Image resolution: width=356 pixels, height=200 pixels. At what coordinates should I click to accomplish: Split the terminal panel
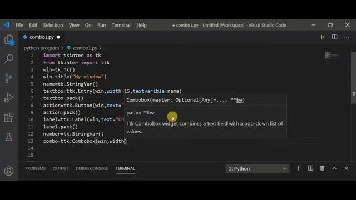(310, 168)
